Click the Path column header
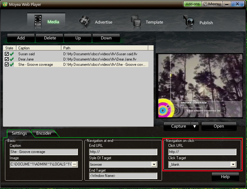Screen dimensions: 247x189 (105, 48)
